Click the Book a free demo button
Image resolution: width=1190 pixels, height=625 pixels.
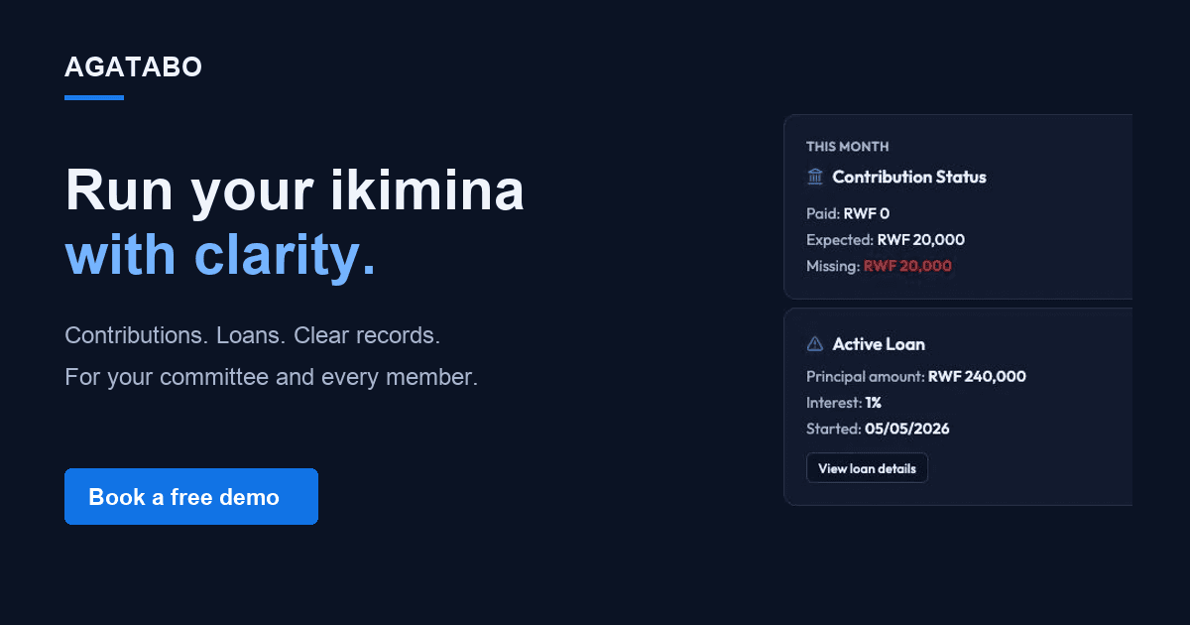pyautogui.click(x=191, y=497)
